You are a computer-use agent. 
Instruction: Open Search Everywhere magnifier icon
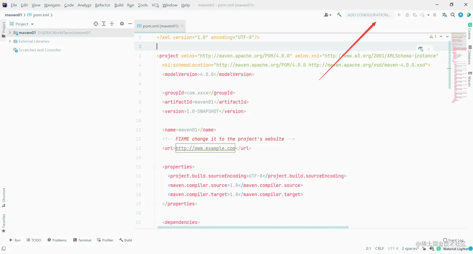pyautogui.click(x=453, y=15)
